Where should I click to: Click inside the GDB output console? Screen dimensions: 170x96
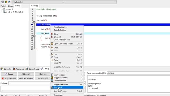click(x=129, y=84)
